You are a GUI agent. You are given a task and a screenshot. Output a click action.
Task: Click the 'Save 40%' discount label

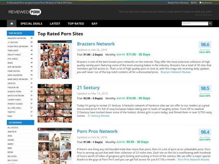(205, 52)
